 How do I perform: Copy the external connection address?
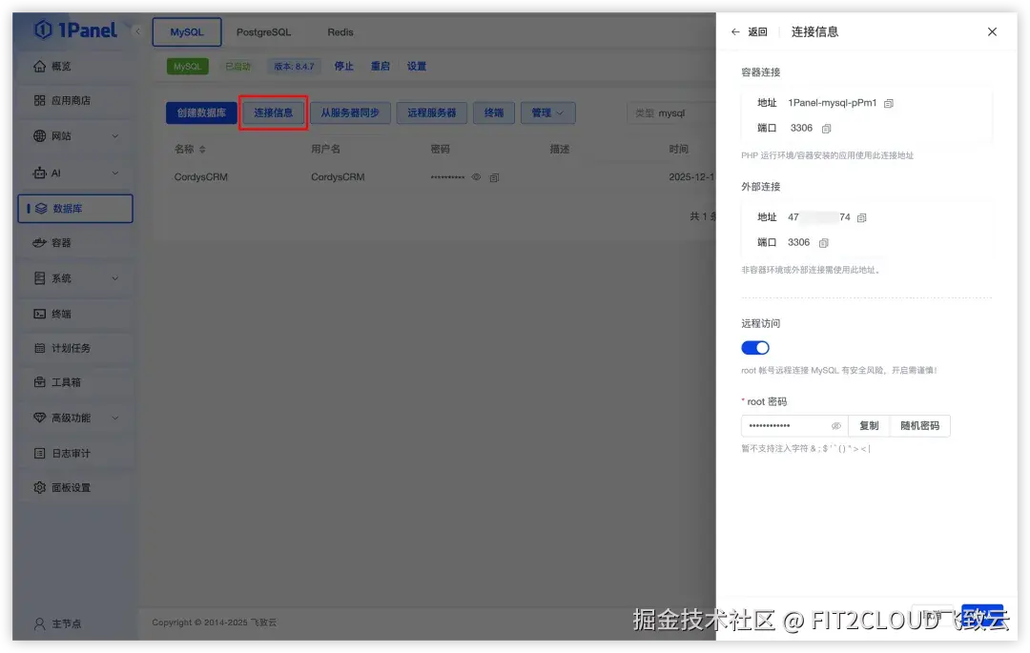click(x=862, y=218)
